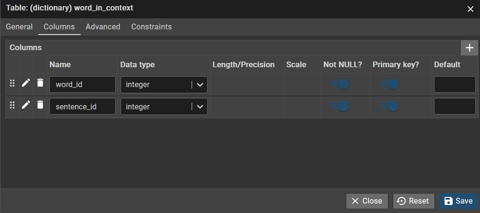The width and height of the screenshot is (480, 213).
Task: Click the Close button
Action: tap(367, 201)
